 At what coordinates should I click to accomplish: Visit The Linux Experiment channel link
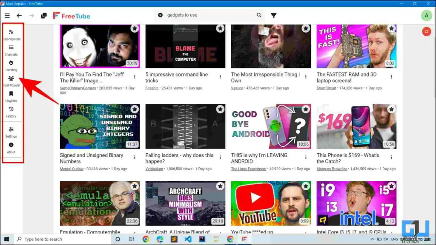point(249,169)
